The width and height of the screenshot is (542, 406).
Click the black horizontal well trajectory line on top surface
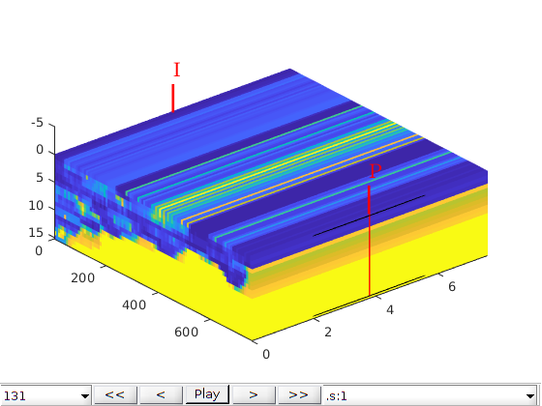tap(369, 216)
